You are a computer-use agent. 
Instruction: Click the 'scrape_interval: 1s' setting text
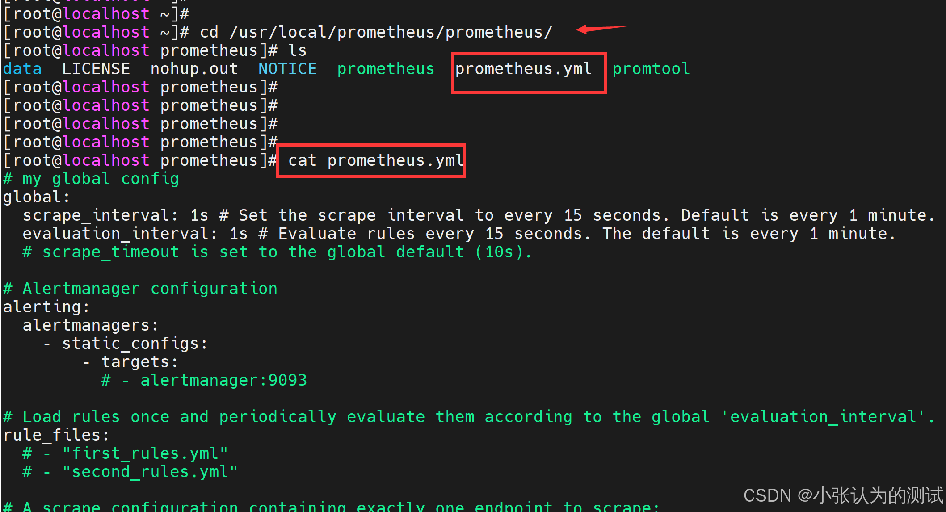(115, 216)
